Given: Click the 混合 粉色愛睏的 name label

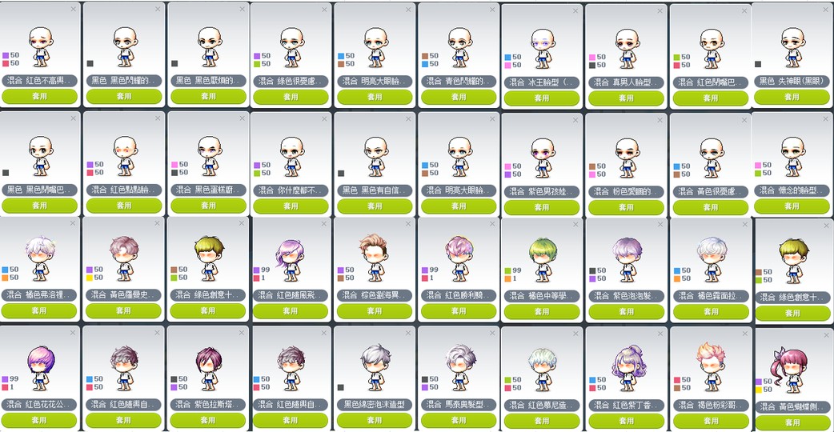Looking at the screenshot, I should click(626, 191).
